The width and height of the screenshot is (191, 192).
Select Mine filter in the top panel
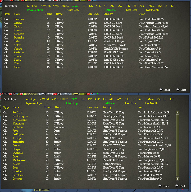[x=151, y=6]
